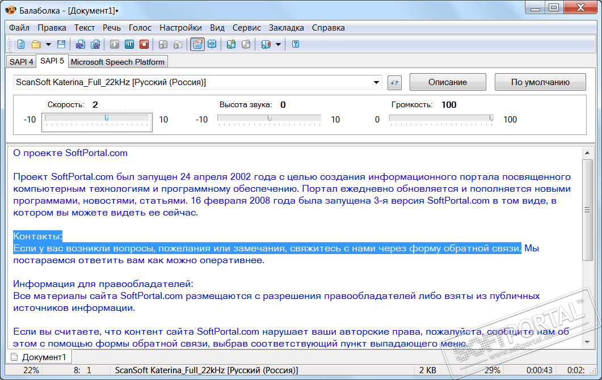Click status bar voice name ScanSoft Katerina

point(207,370)
